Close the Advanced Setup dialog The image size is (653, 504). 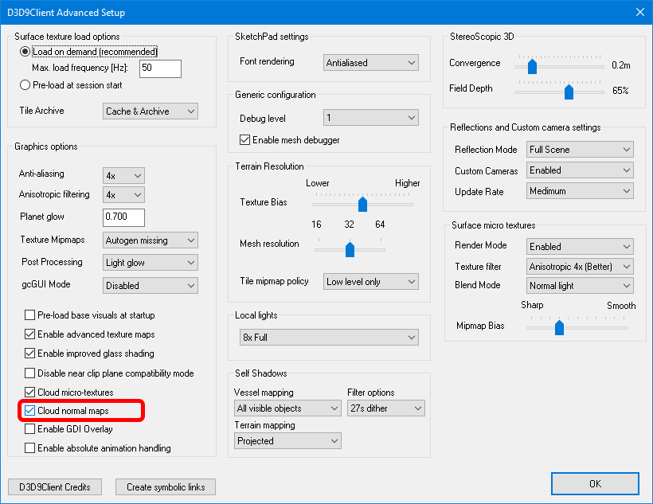click(640, 12)
